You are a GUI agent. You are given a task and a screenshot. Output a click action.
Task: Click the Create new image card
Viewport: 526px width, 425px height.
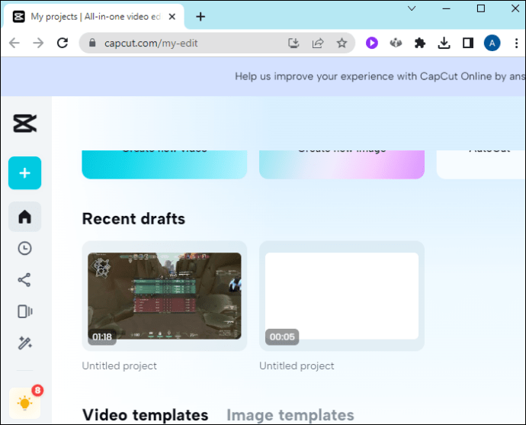(342, 164)
